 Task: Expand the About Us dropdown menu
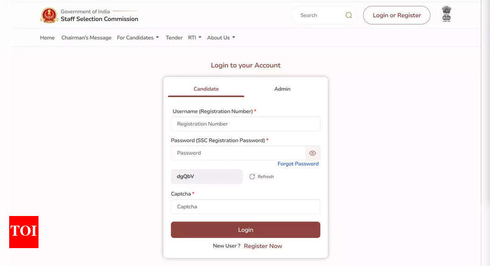click(x=221, y=38)
